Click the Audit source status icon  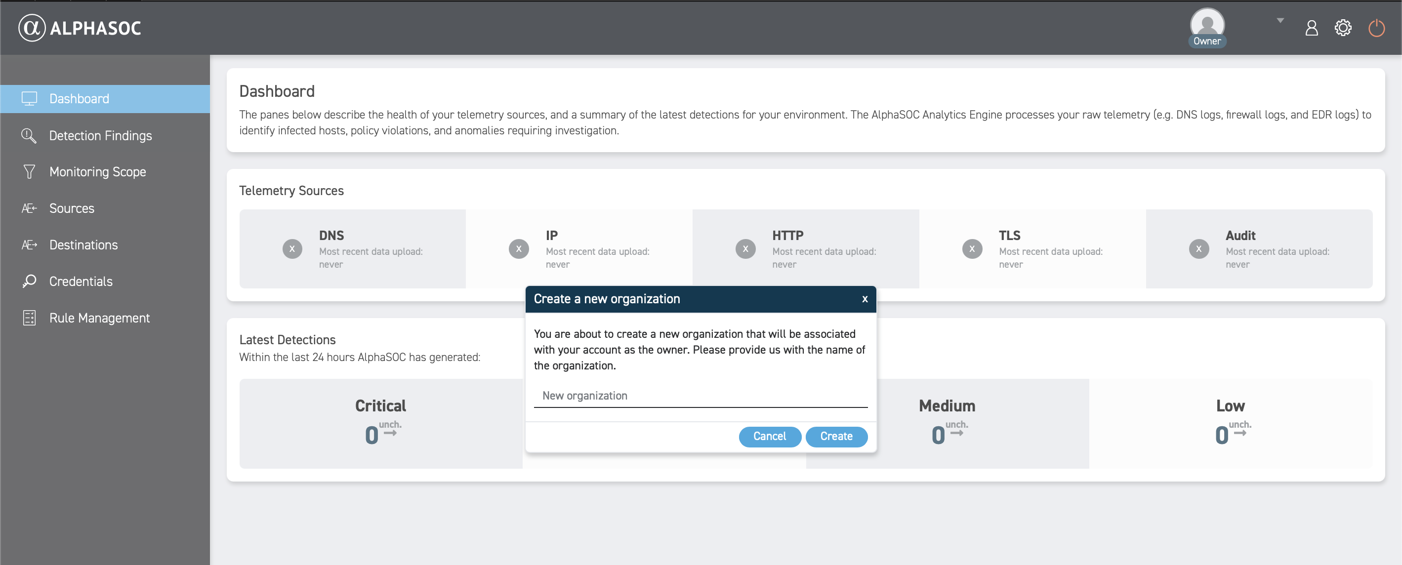[x=1198, y=249]
